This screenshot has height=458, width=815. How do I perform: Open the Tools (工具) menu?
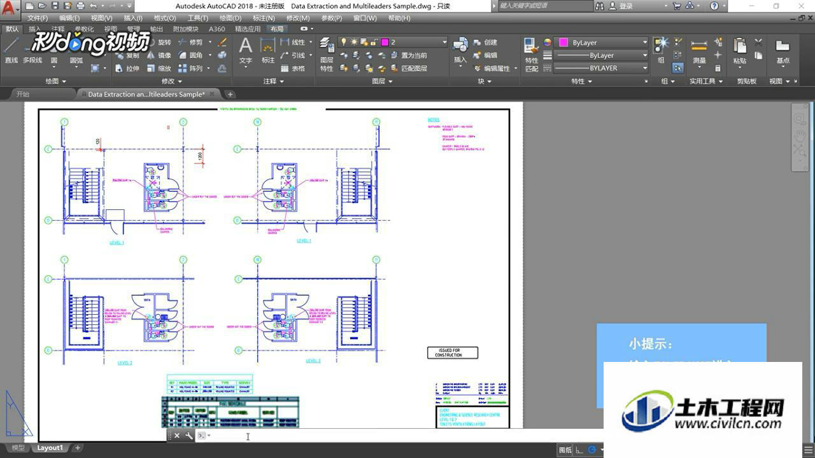point(197,18)
